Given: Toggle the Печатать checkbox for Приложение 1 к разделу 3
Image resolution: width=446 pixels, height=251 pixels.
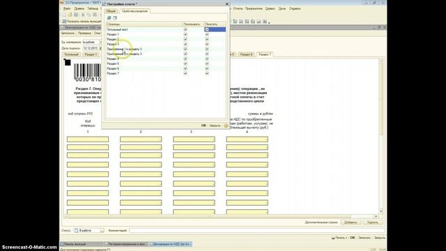Looking at the screenshot, I should (x=207, y=49).
